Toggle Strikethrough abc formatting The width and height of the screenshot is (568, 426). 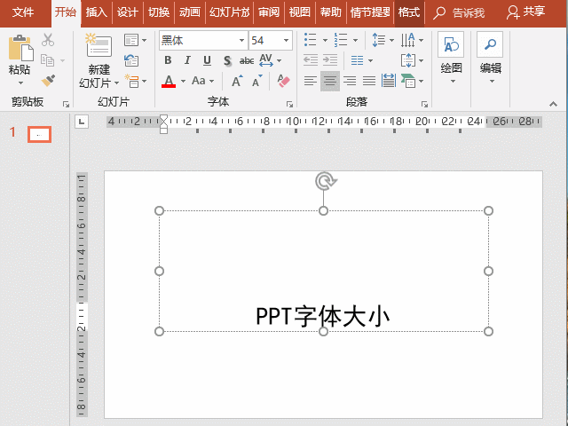point(247,60)
